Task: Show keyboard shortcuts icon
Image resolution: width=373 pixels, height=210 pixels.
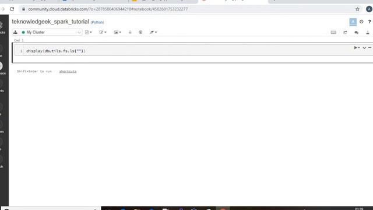Action: pyautogui.click(x=333, y=33)
